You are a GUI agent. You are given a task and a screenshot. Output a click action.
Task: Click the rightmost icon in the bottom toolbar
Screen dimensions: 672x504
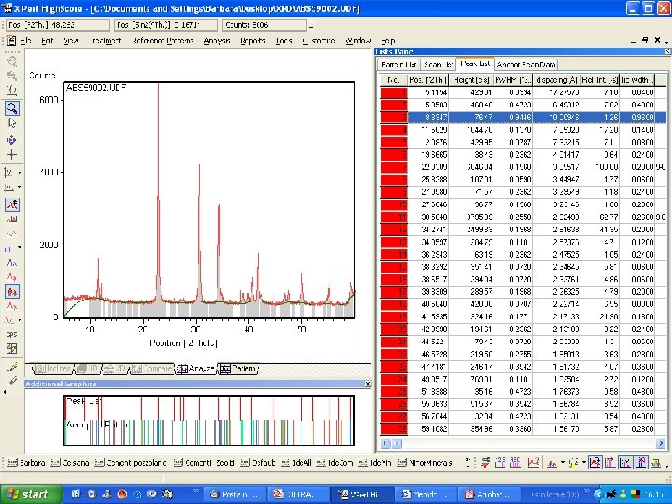pyautogui.click(x=656, y=462)
